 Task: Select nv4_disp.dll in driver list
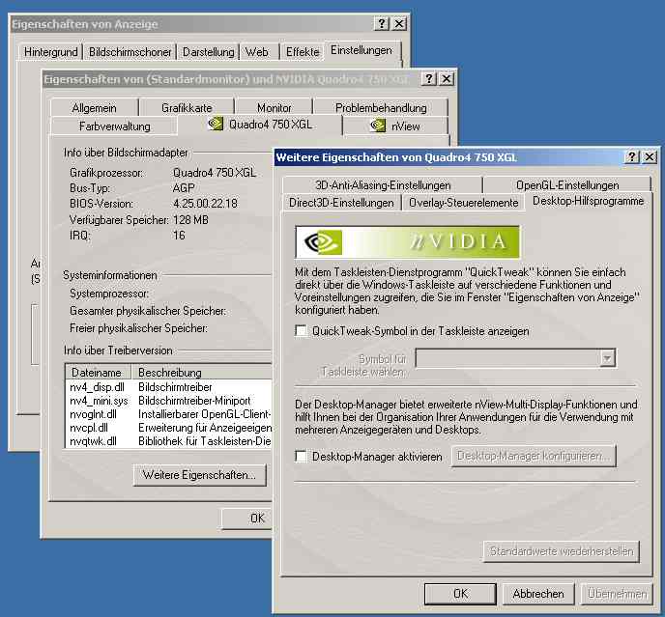(97, 387)
